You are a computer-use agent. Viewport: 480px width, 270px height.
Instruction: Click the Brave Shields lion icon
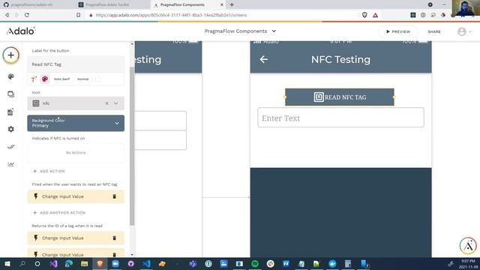pyautogui.click(x=364, y=15)
